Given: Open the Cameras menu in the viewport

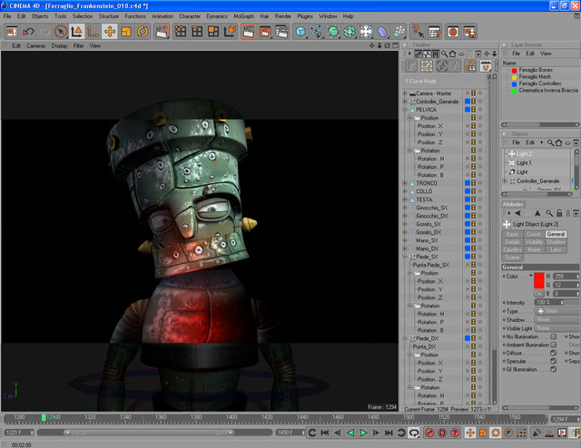Looking at the screenshot, I should point(36,45).
